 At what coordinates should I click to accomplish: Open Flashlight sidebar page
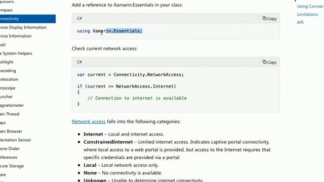(x=7, y=62)
